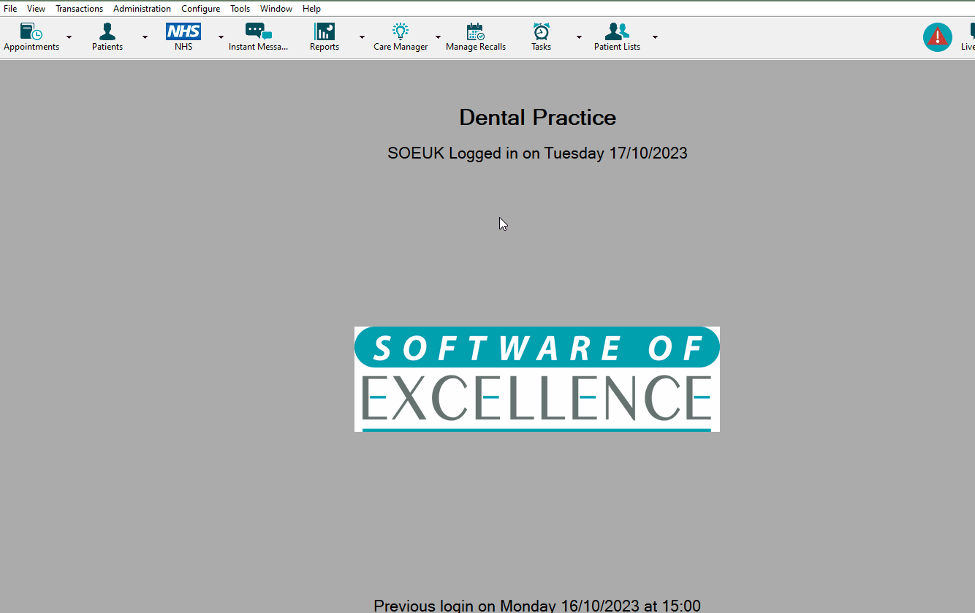Image resolution: width=975 pixels, height=613 pixels.
Task: Open the Tools menu
Action: point(240,9)
